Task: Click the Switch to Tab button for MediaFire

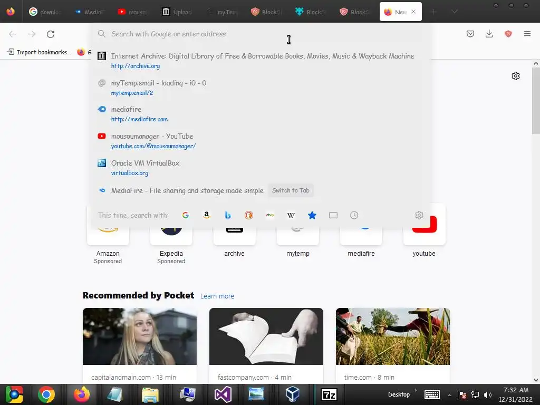Action: coord(291,190)
